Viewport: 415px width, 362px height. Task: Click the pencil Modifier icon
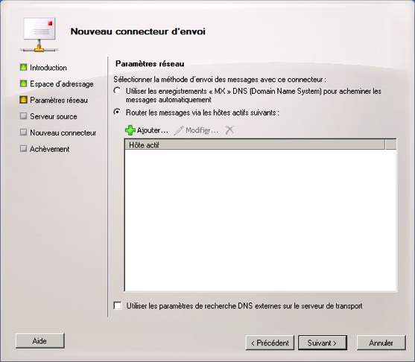click(179, 130)
